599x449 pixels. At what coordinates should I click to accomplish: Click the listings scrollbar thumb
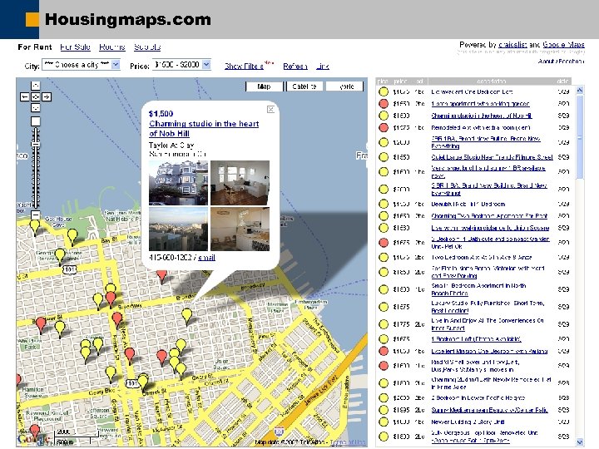[x=580, y=136]
